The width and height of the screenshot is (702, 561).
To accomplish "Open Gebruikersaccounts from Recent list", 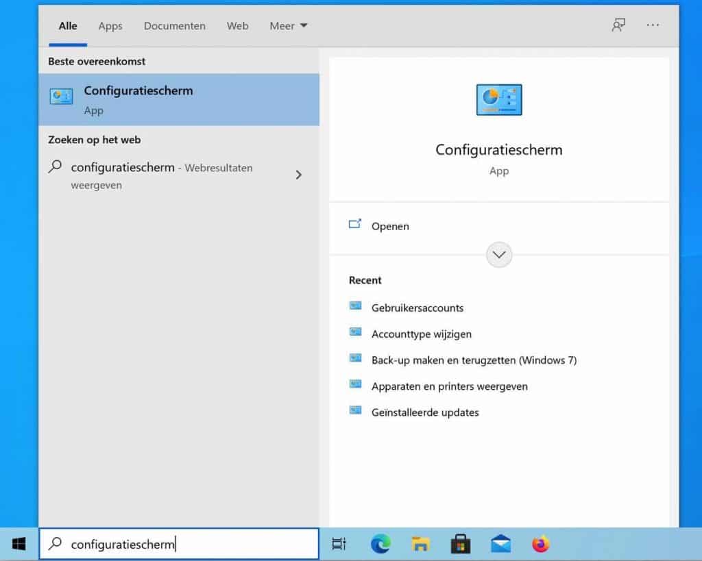I will click(x=417, y=308).
